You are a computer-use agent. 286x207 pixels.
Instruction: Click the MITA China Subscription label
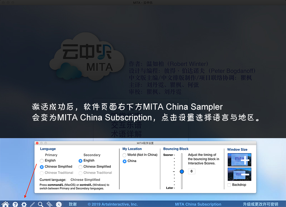(198, 204)
